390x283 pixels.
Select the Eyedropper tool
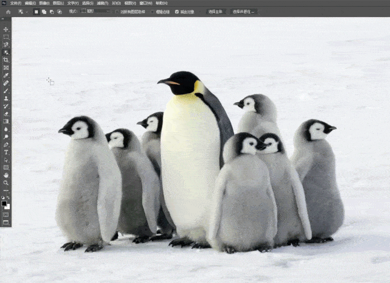click(x=5, y=75)
